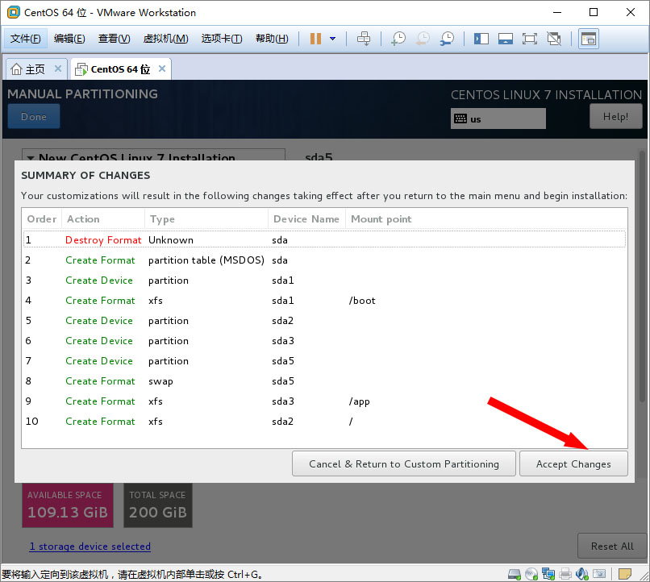
Task: Open the 虚拟机(M) menu
Action: (165, 39)
